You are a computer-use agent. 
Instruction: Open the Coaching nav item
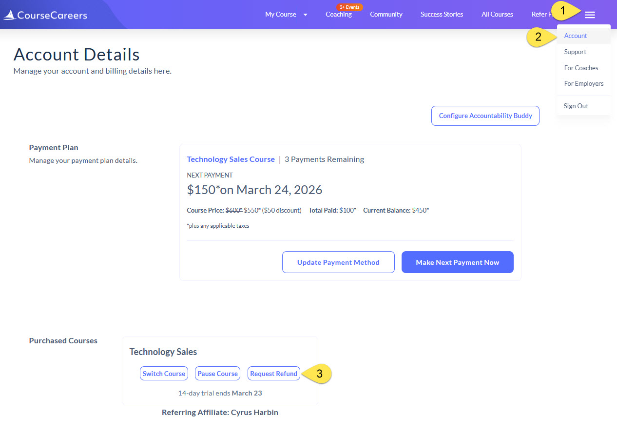tap(339, 15)
